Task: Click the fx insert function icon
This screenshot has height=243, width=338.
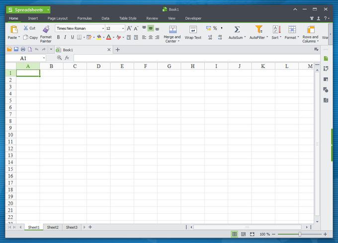Action: [x=67, y=58]
